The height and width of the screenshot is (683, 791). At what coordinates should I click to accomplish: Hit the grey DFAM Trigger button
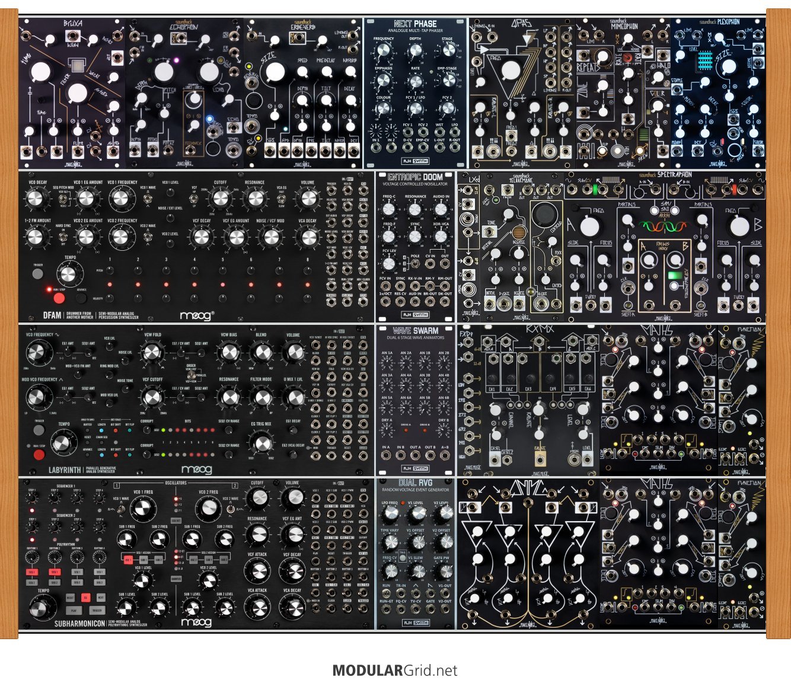click(38, 273)
